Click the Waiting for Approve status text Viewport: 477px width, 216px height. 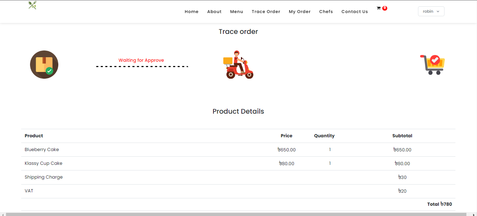pos(141,60)
